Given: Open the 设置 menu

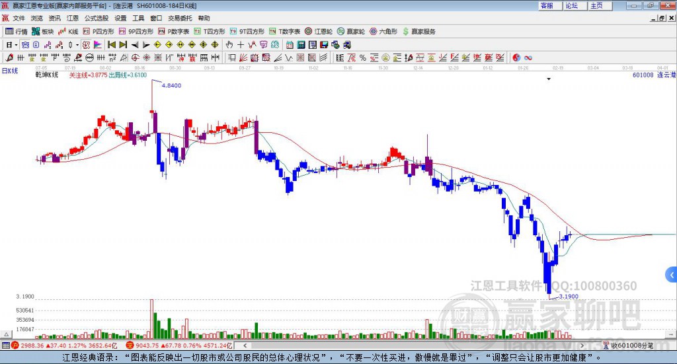Looking at the screenshot, I should pyautogui.click(x=120, y=18).
